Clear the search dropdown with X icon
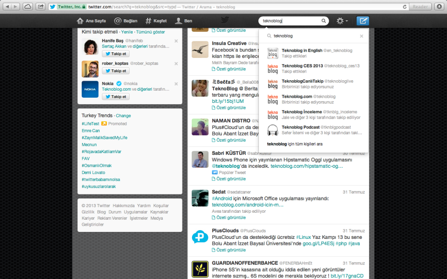Screen dimensions: 447x279 click(x=361, y=36)
